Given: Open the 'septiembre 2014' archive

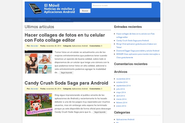Looking at the screenshot, I should [123, 86].
